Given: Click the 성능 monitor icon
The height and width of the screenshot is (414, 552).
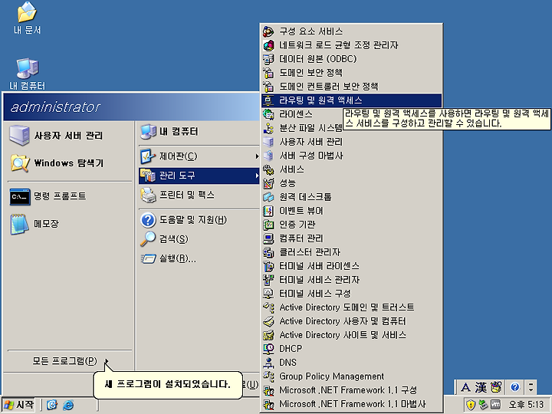Looking at the screenshot, I should pyautogui.click(x=268, y=183).
